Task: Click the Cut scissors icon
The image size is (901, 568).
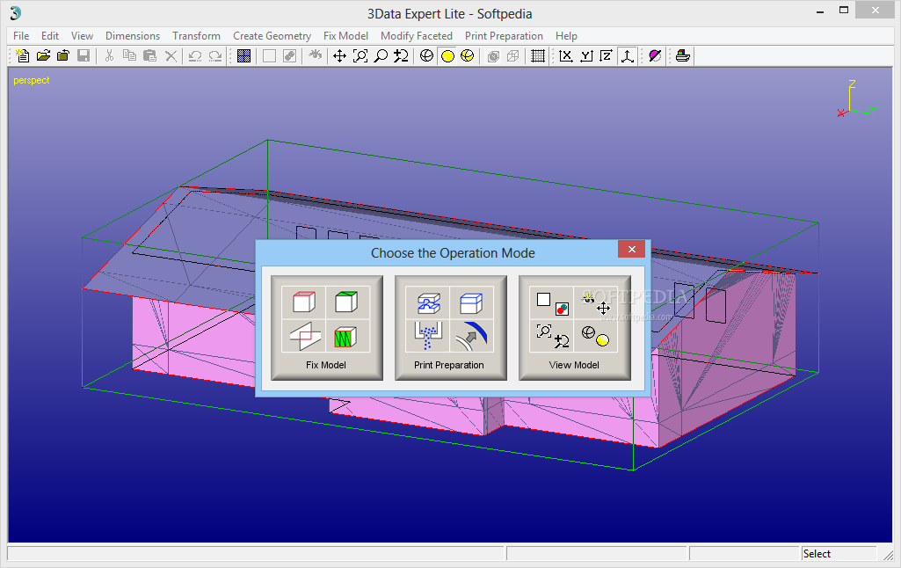Action: click(109, 55)
